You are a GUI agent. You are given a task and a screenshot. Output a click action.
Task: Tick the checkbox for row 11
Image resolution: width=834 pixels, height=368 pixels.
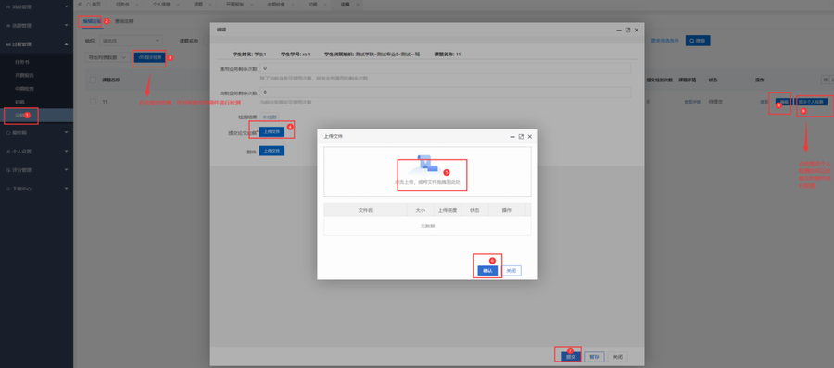click(93, 102)
